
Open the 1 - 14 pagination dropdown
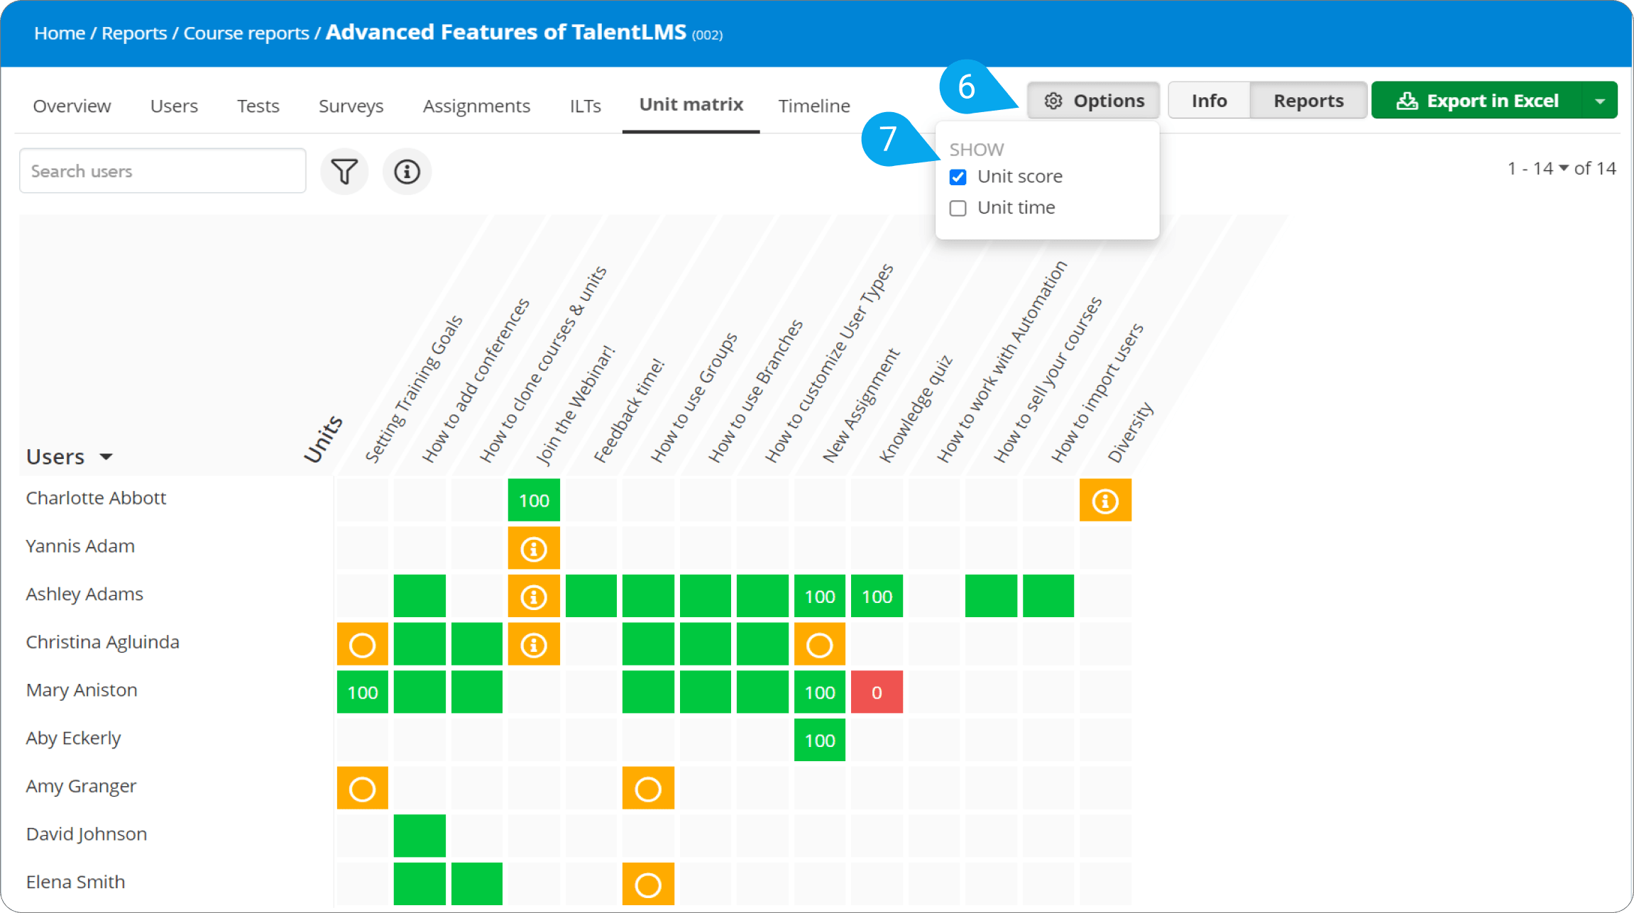click(1563, 168)
